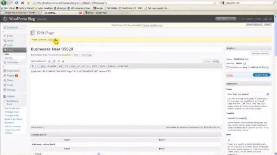
Task: Open the Real Estate Pack sidebar section
Action: [13, 102]
